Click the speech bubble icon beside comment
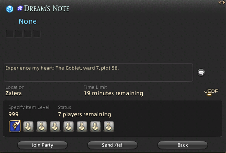Image resolution: width=226 pixels, height=153 pixels. 201,72
